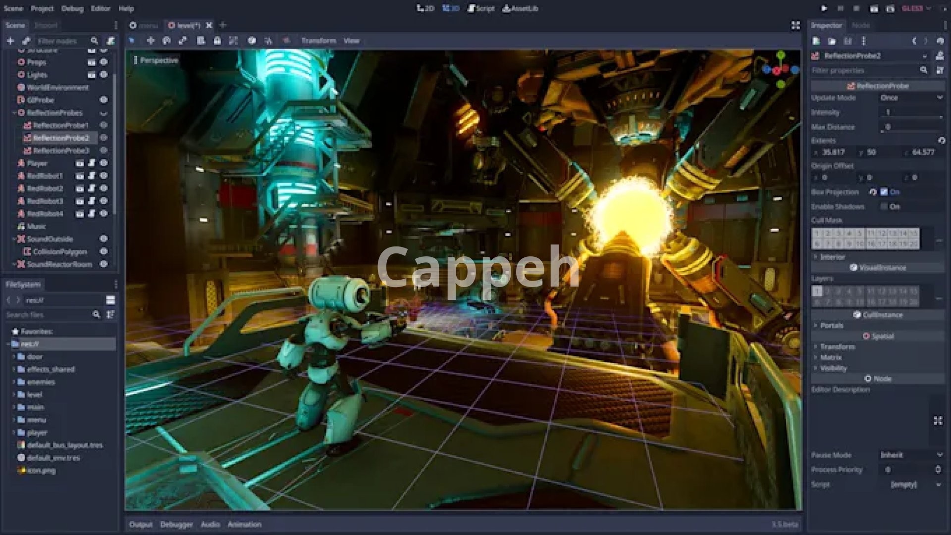Select the Scale mode tool

(x=183, y=41)
